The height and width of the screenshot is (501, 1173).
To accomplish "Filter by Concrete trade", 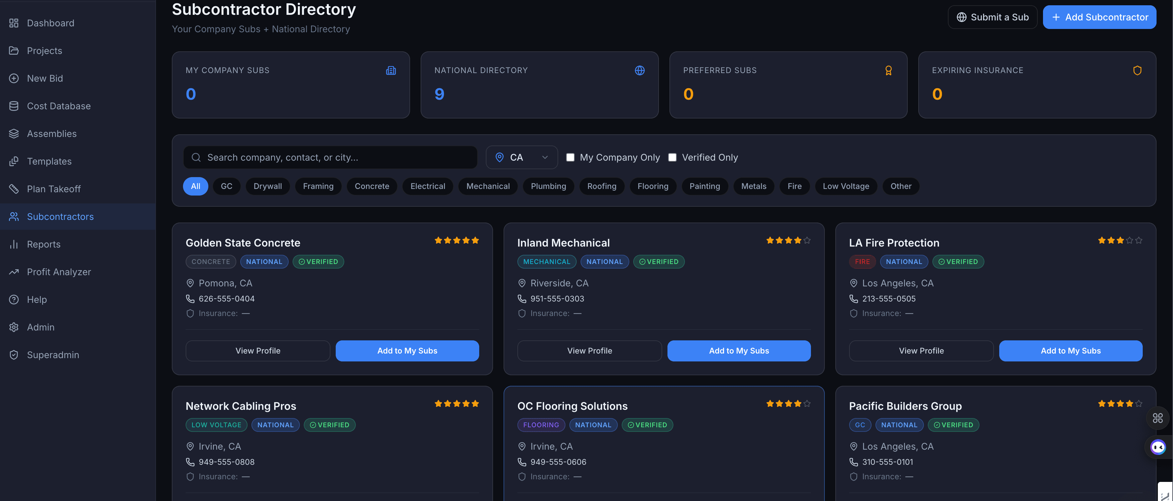I will coord(372,186).
